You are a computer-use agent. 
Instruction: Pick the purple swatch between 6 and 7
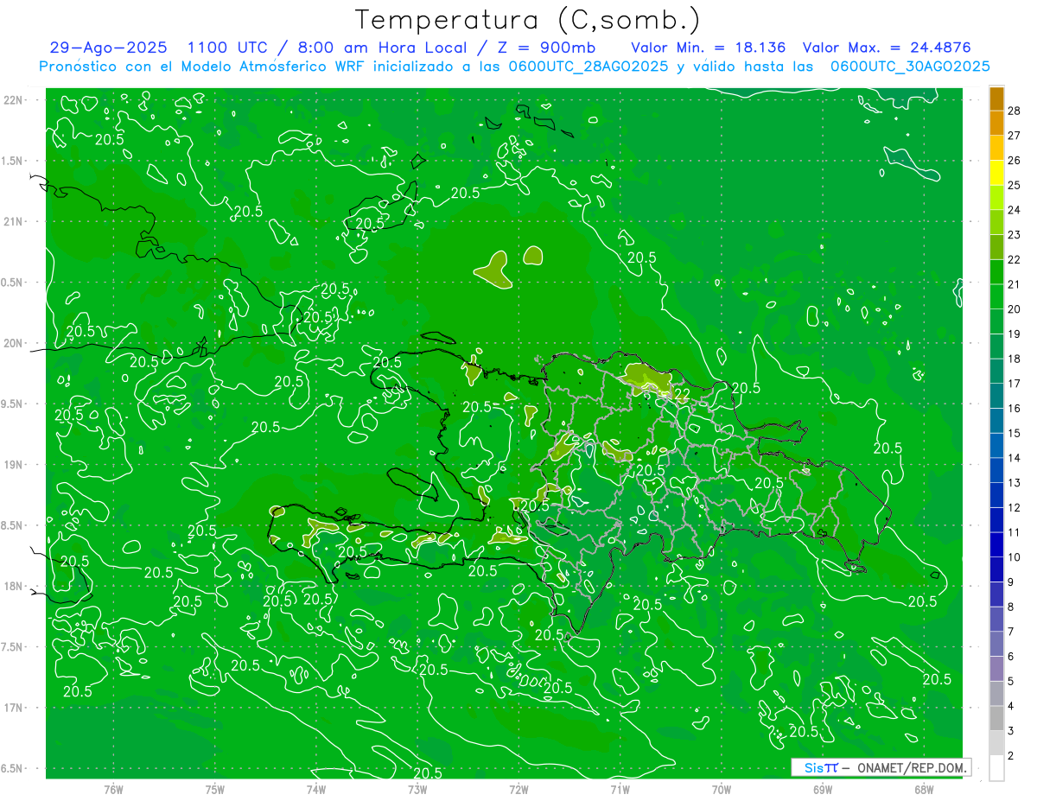point(996,644)
